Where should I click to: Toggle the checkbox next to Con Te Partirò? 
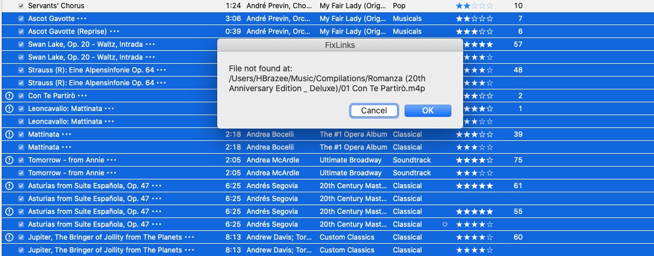21,96
